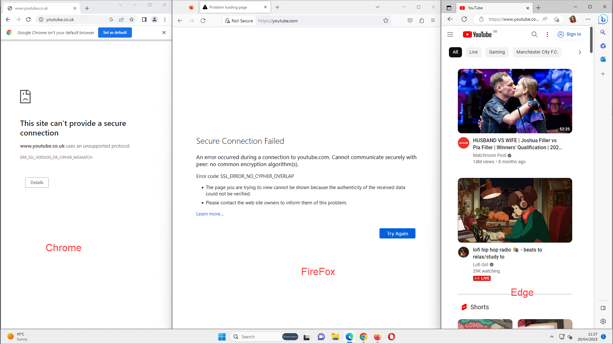Open Edge sidebar settings gear

coord(602,321)
